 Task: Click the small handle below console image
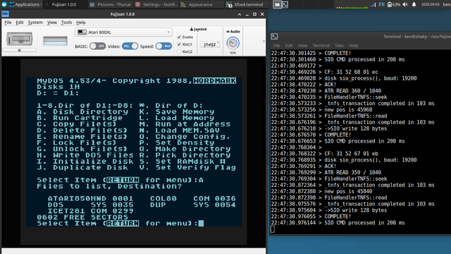tap(20, 50)
